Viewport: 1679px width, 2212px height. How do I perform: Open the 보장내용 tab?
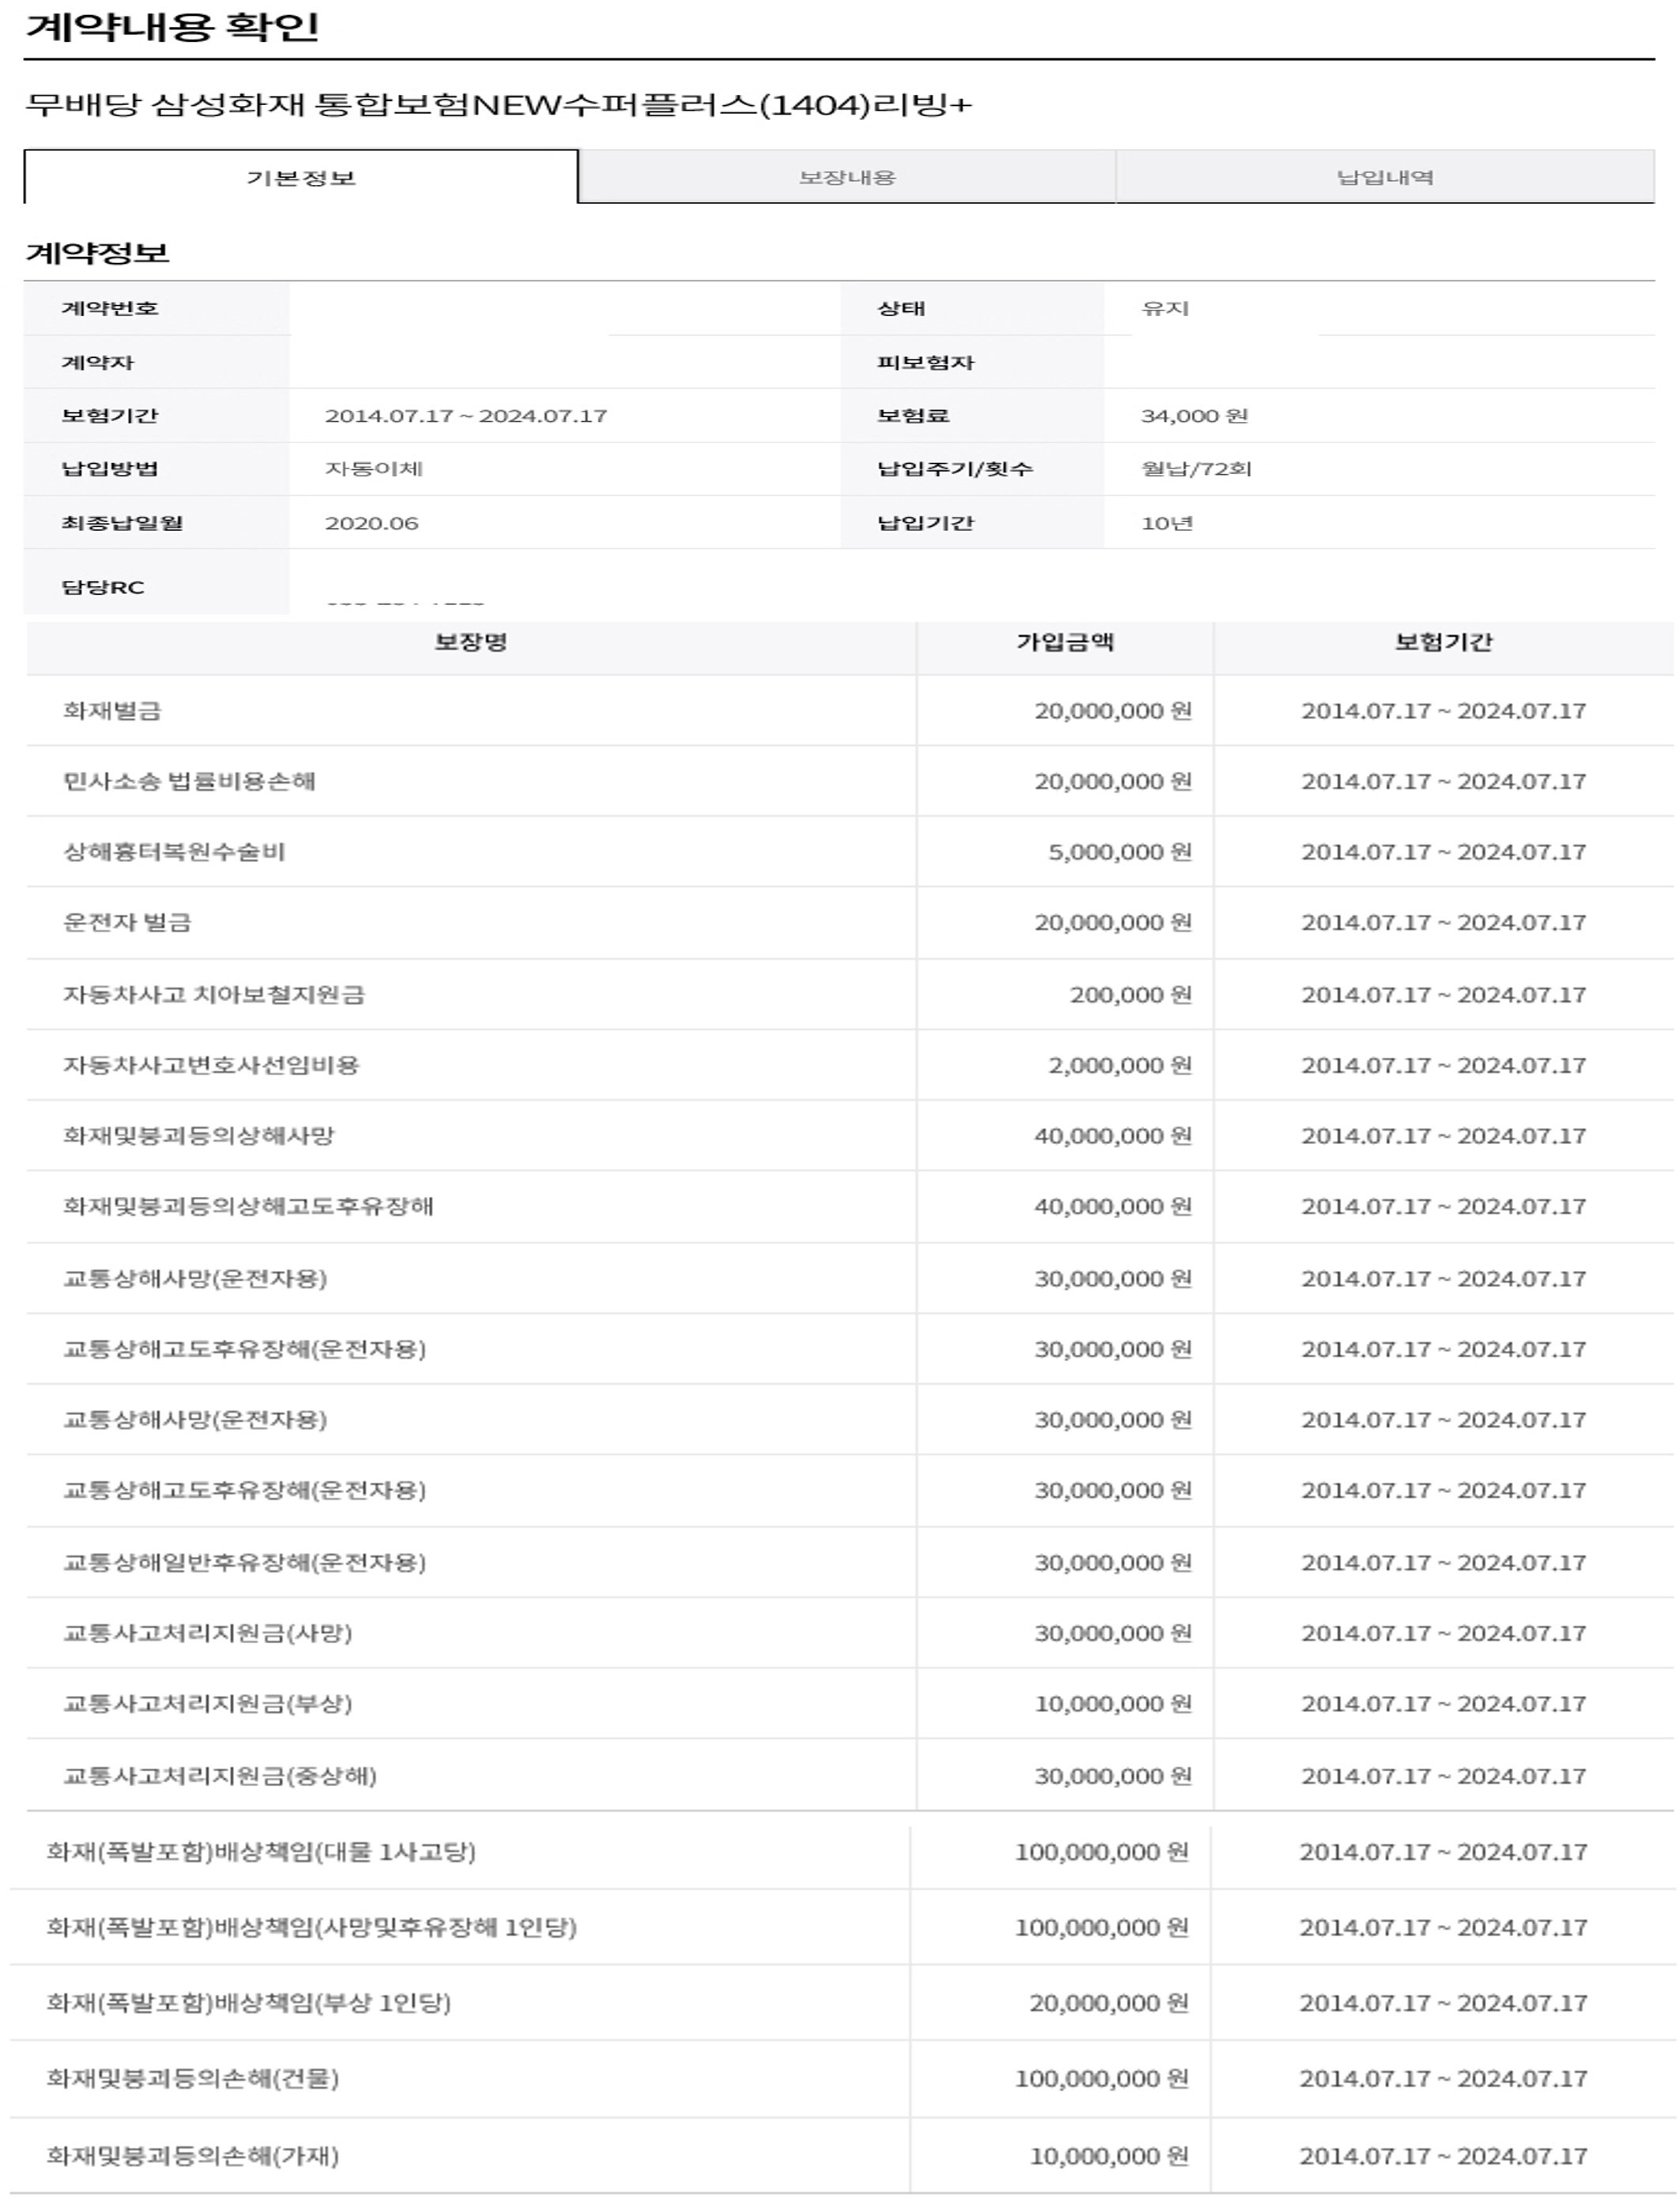(x=847, y=177)
